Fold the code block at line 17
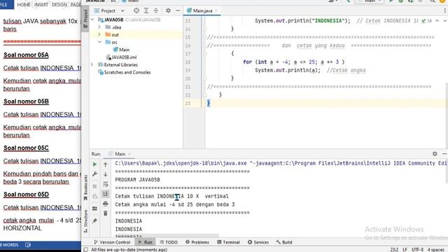 (205, 54)
